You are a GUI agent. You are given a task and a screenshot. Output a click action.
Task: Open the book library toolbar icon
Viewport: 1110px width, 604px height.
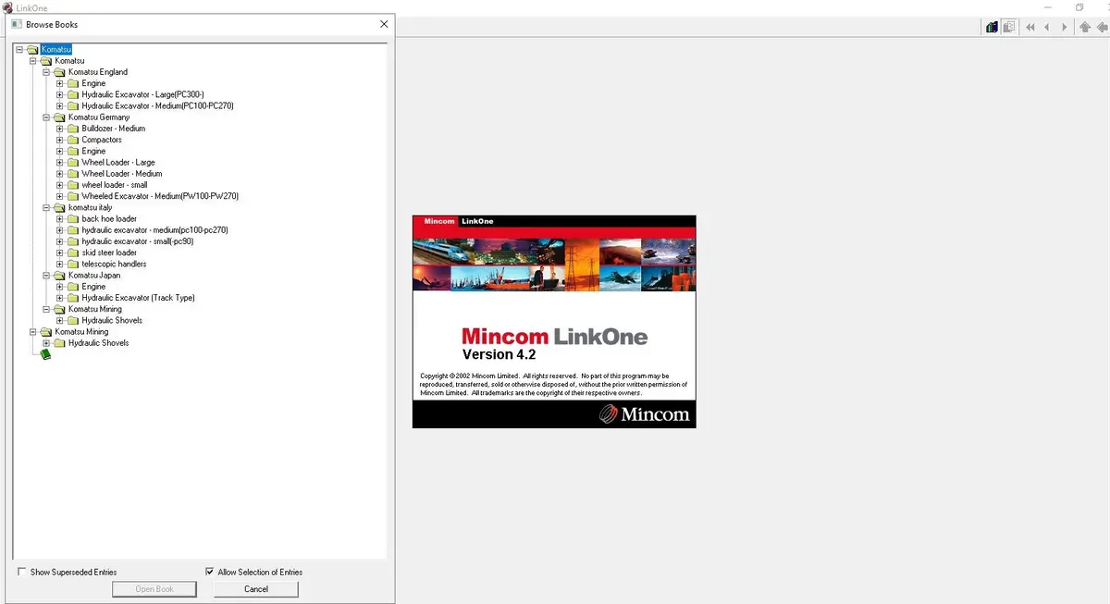coord(992,27)
